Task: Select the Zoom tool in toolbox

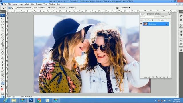Action: click(3, 83)
